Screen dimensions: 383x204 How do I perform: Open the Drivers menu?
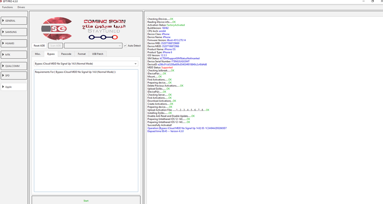pyautogui.click(x=21, y=7)
